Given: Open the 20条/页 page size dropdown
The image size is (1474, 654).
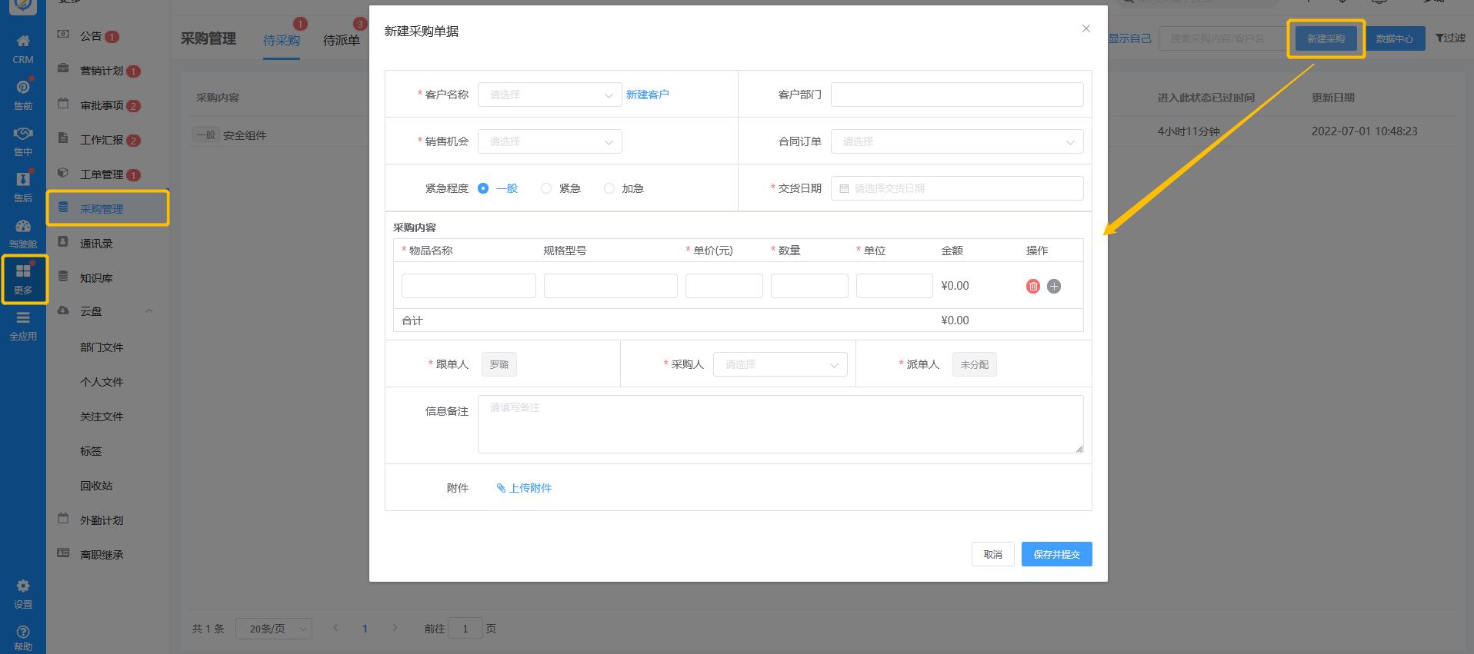Looking at the screenshot, I should coord(274,629).
